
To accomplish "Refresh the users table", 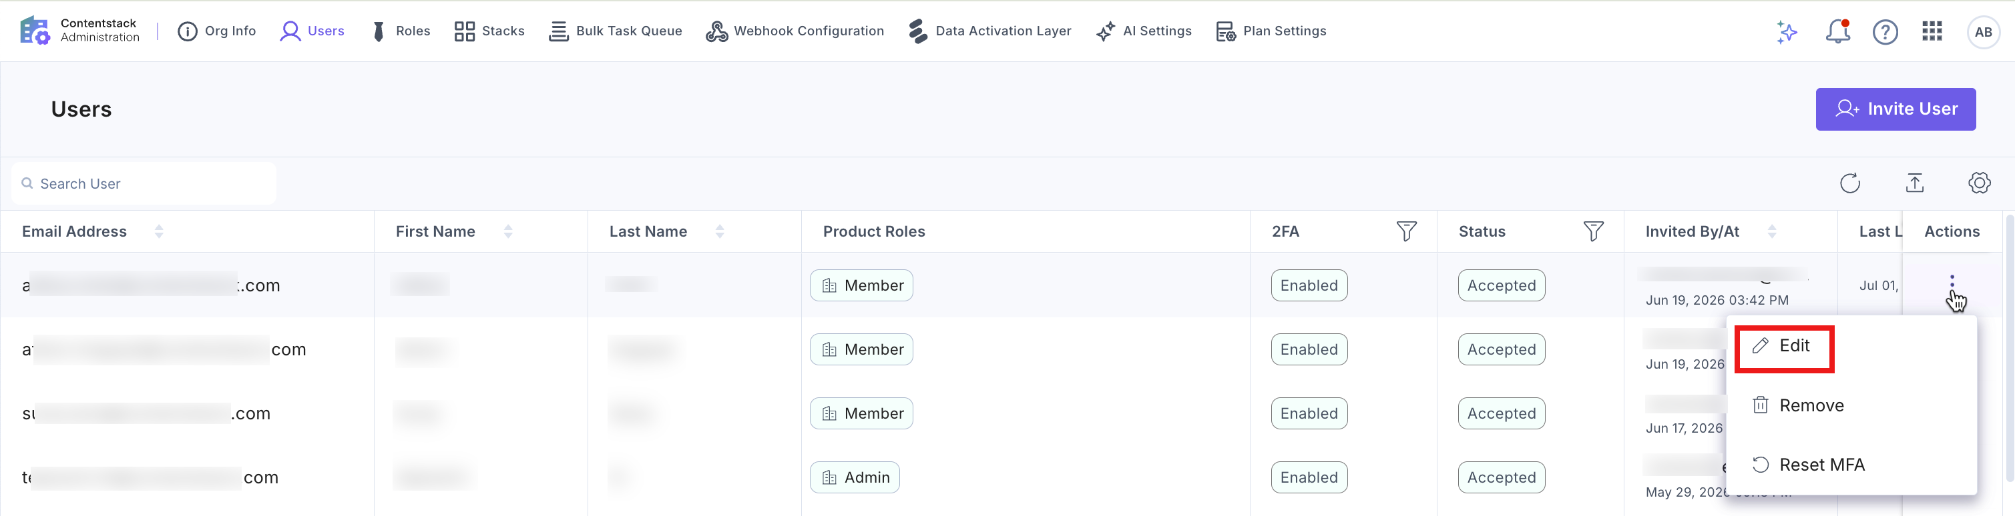I will coord(1850,183).
